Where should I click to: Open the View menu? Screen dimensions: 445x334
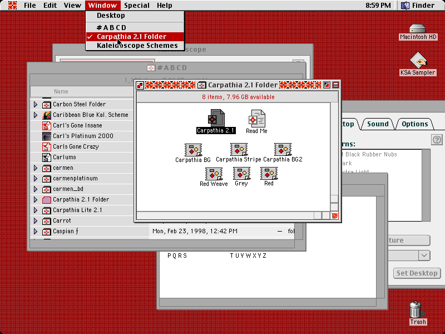click(72, 5)
